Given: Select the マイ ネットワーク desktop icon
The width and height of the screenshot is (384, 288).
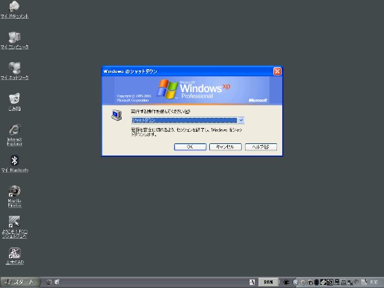Looking at the screenshot, I should (x=15, y=71).
